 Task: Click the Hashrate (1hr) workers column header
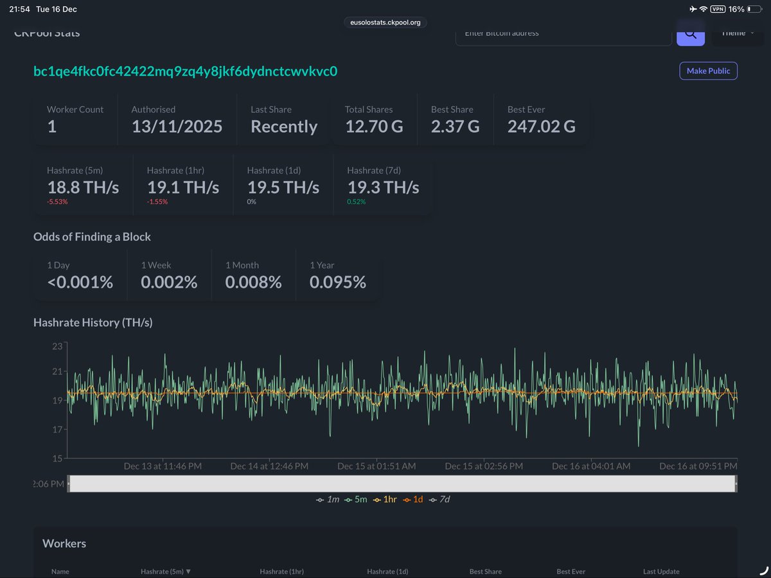[x=282, y=572]
